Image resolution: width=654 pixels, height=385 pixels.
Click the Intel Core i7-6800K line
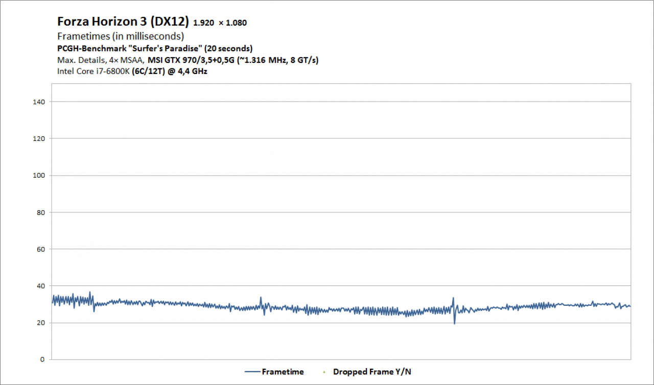(132, 71)
